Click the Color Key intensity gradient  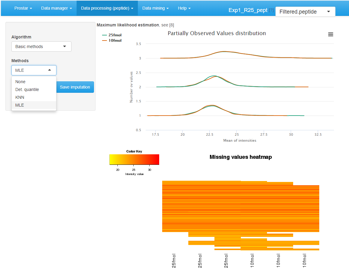pos(134,159)
